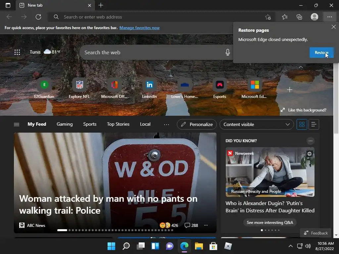The width and height of the screenshot is (339, 254).
Task: Select the My Feed tab
Action: [x=37, y=124]
